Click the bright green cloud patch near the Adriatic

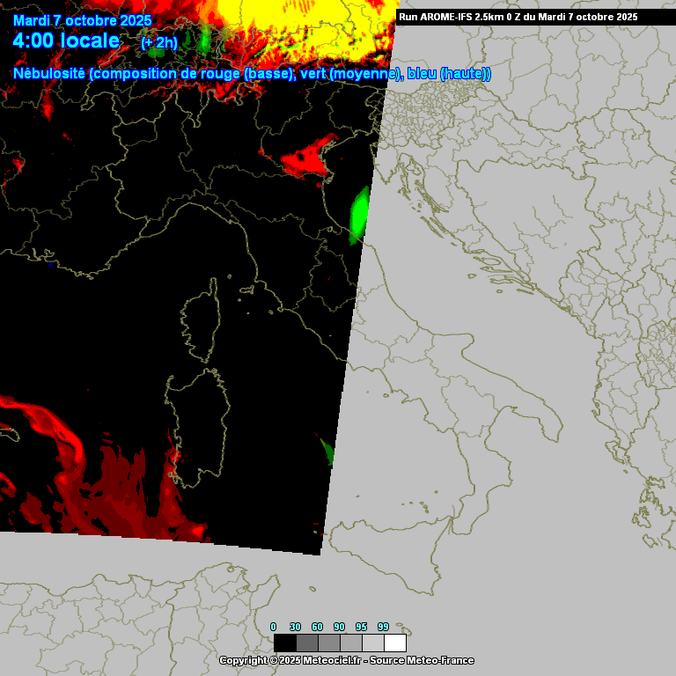(359, 216)
